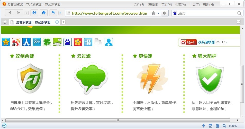
Task: Click the 双剑合璧 shield logo image
Action: coord(30,78)
